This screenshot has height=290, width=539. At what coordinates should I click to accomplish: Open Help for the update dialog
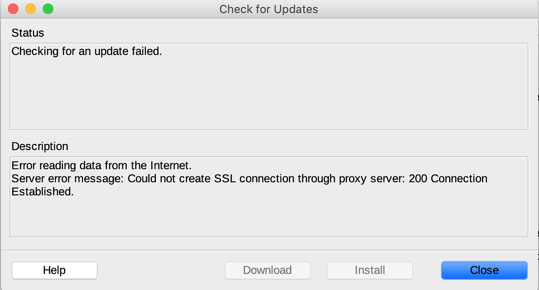click(54, 271)
